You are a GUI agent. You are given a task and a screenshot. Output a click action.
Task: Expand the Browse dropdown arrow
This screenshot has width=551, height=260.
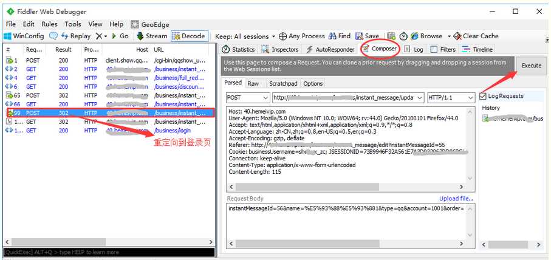449,36
